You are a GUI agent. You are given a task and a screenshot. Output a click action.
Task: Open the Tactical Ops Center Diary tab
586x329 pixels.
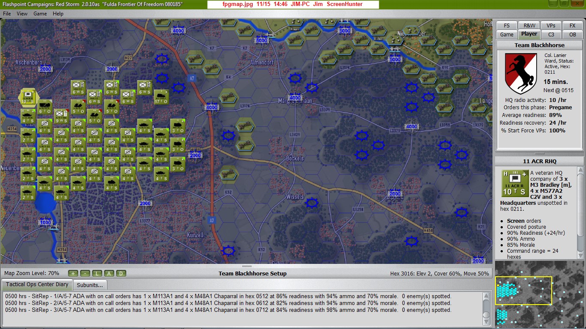(x=37, y=284)
